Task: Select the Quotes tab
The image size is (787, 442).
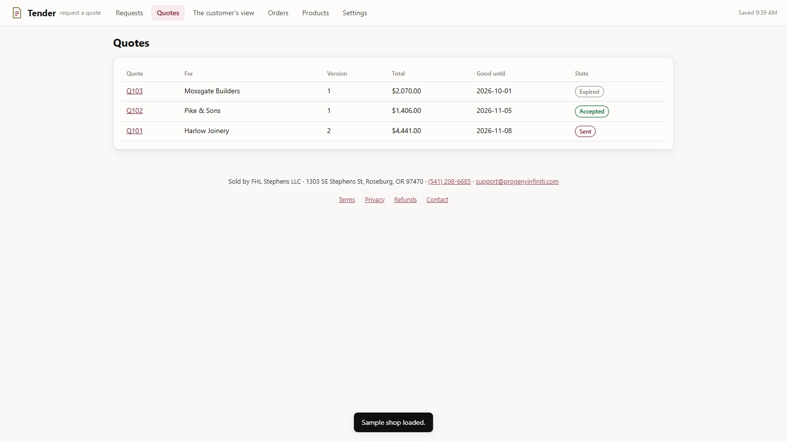Action: click(x=168, y=13)
